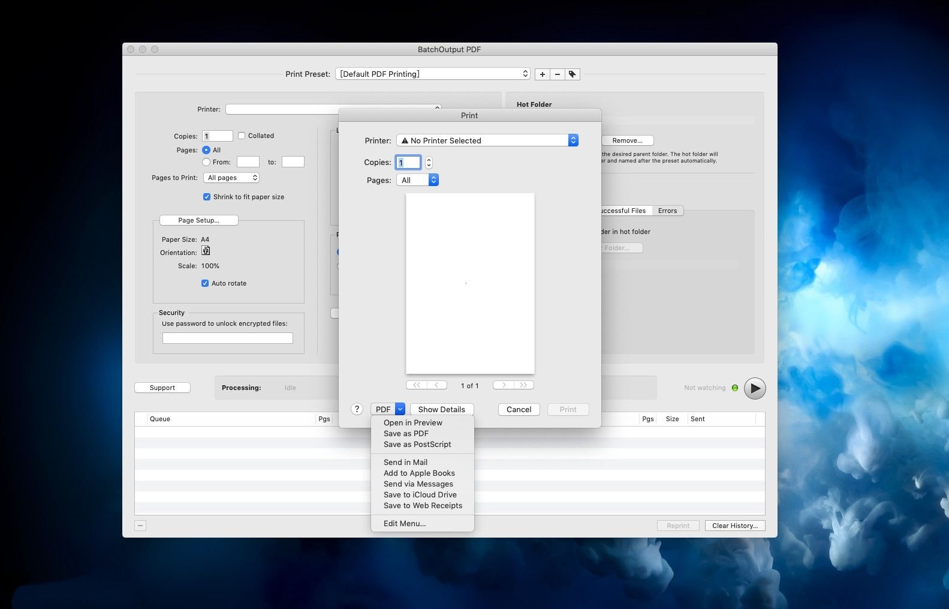Image resolution: width=949 pixels, height=609 pixels.
Task: Click warning icon in No Printer Selected
Action: click(x=405, y=140)
